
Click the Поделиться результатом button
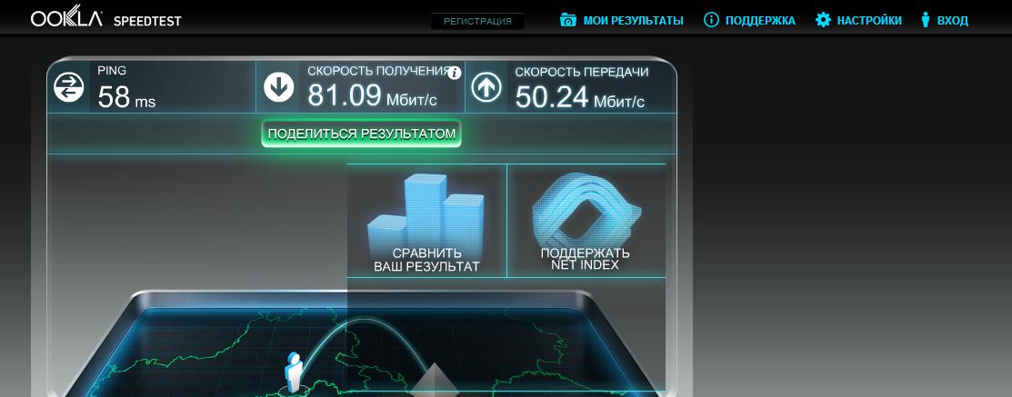362,134
